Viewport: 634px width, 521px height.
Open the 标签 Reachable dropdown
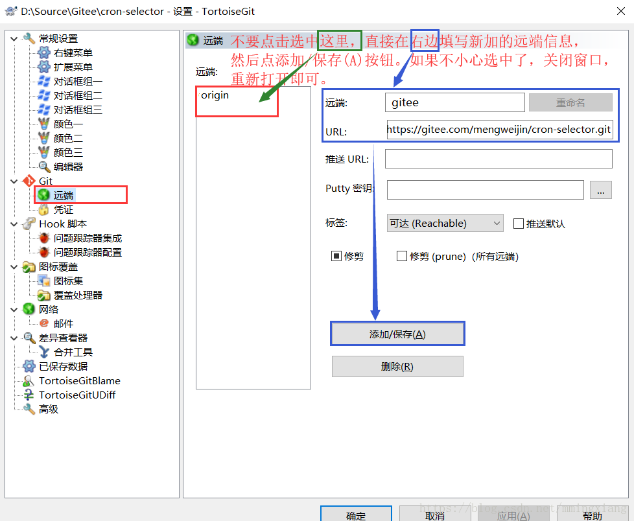445,223
